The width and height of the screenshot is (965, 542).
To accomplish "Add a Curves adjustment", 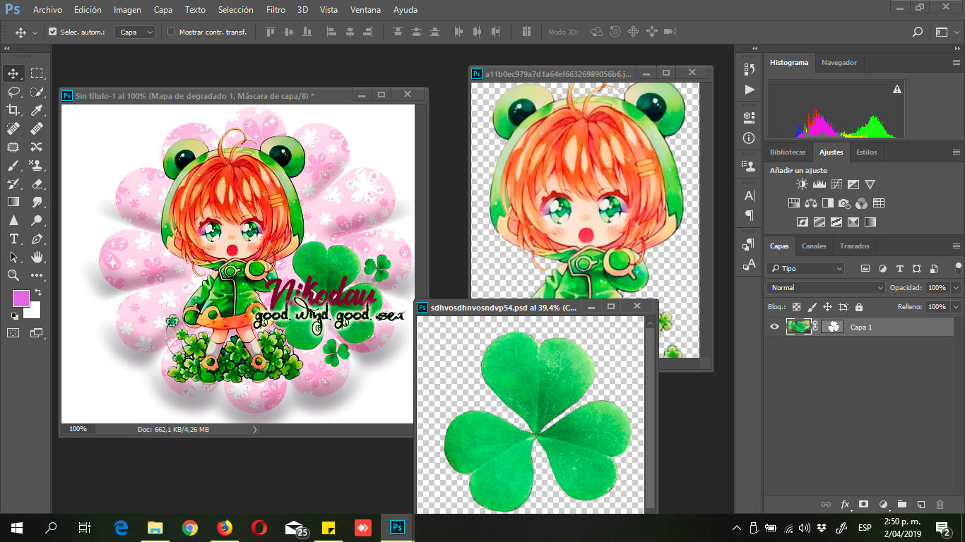I will point(836,184).
